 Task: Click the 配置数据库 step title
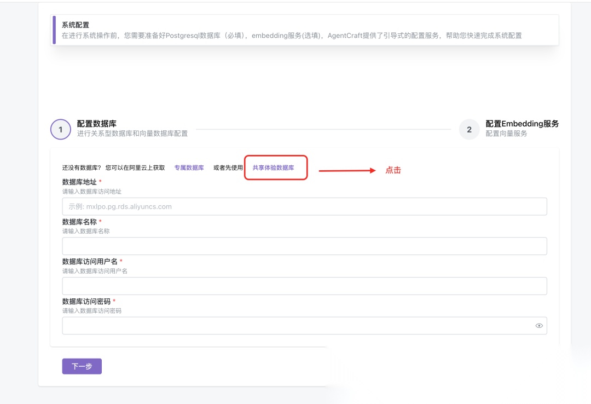pos(97,124)
